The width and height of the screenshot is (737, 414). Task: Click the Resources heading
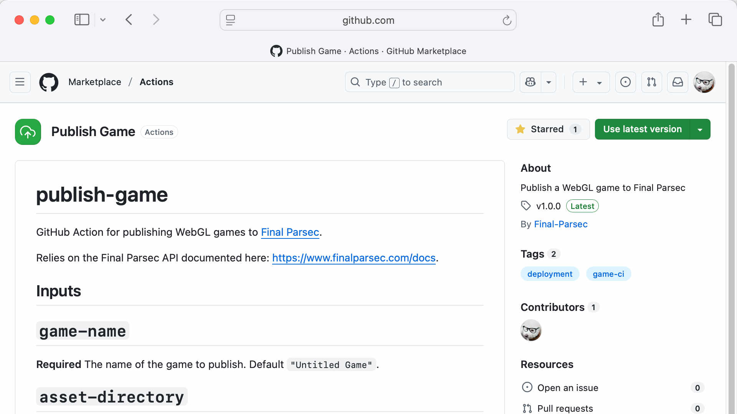click(547, 365)
